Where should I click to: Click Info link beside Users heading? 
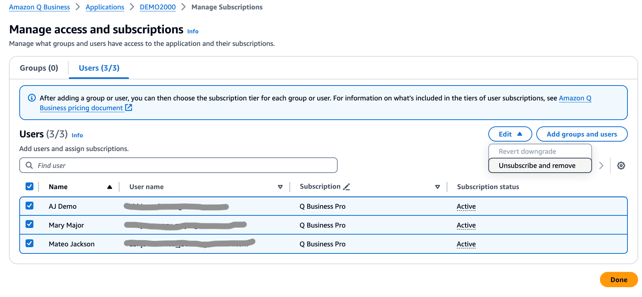click(x=77, y=135)
